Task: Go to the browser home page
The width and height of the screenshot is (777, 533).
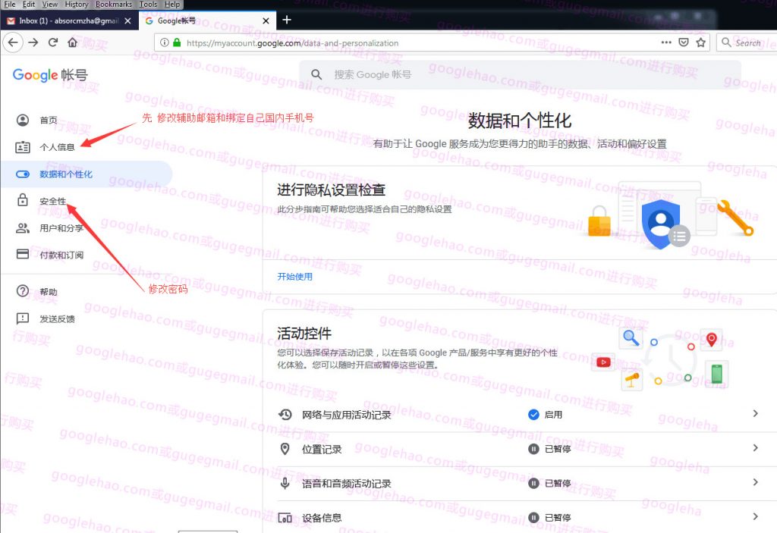Action: 72,42
